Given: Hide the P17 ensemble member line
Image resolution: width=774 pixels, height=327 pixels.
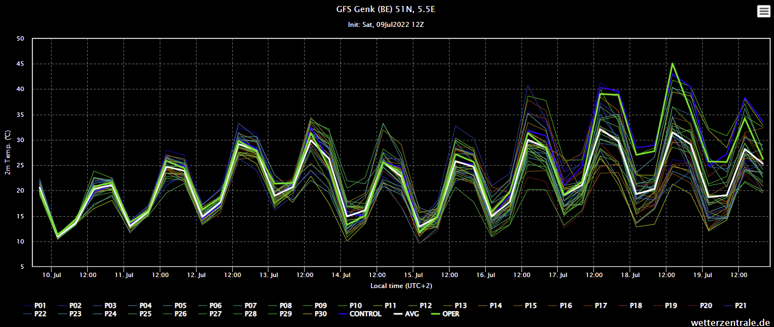Looking at the screenshot, I should (x=595, y=305).
